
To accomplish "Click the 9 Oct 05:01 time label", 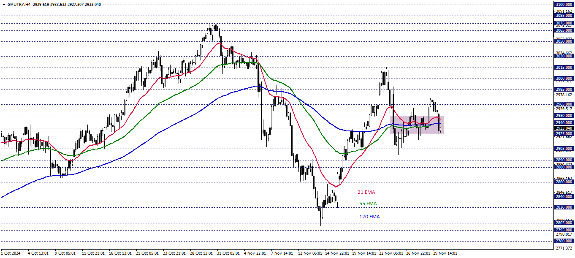I will tap(65, 253).
